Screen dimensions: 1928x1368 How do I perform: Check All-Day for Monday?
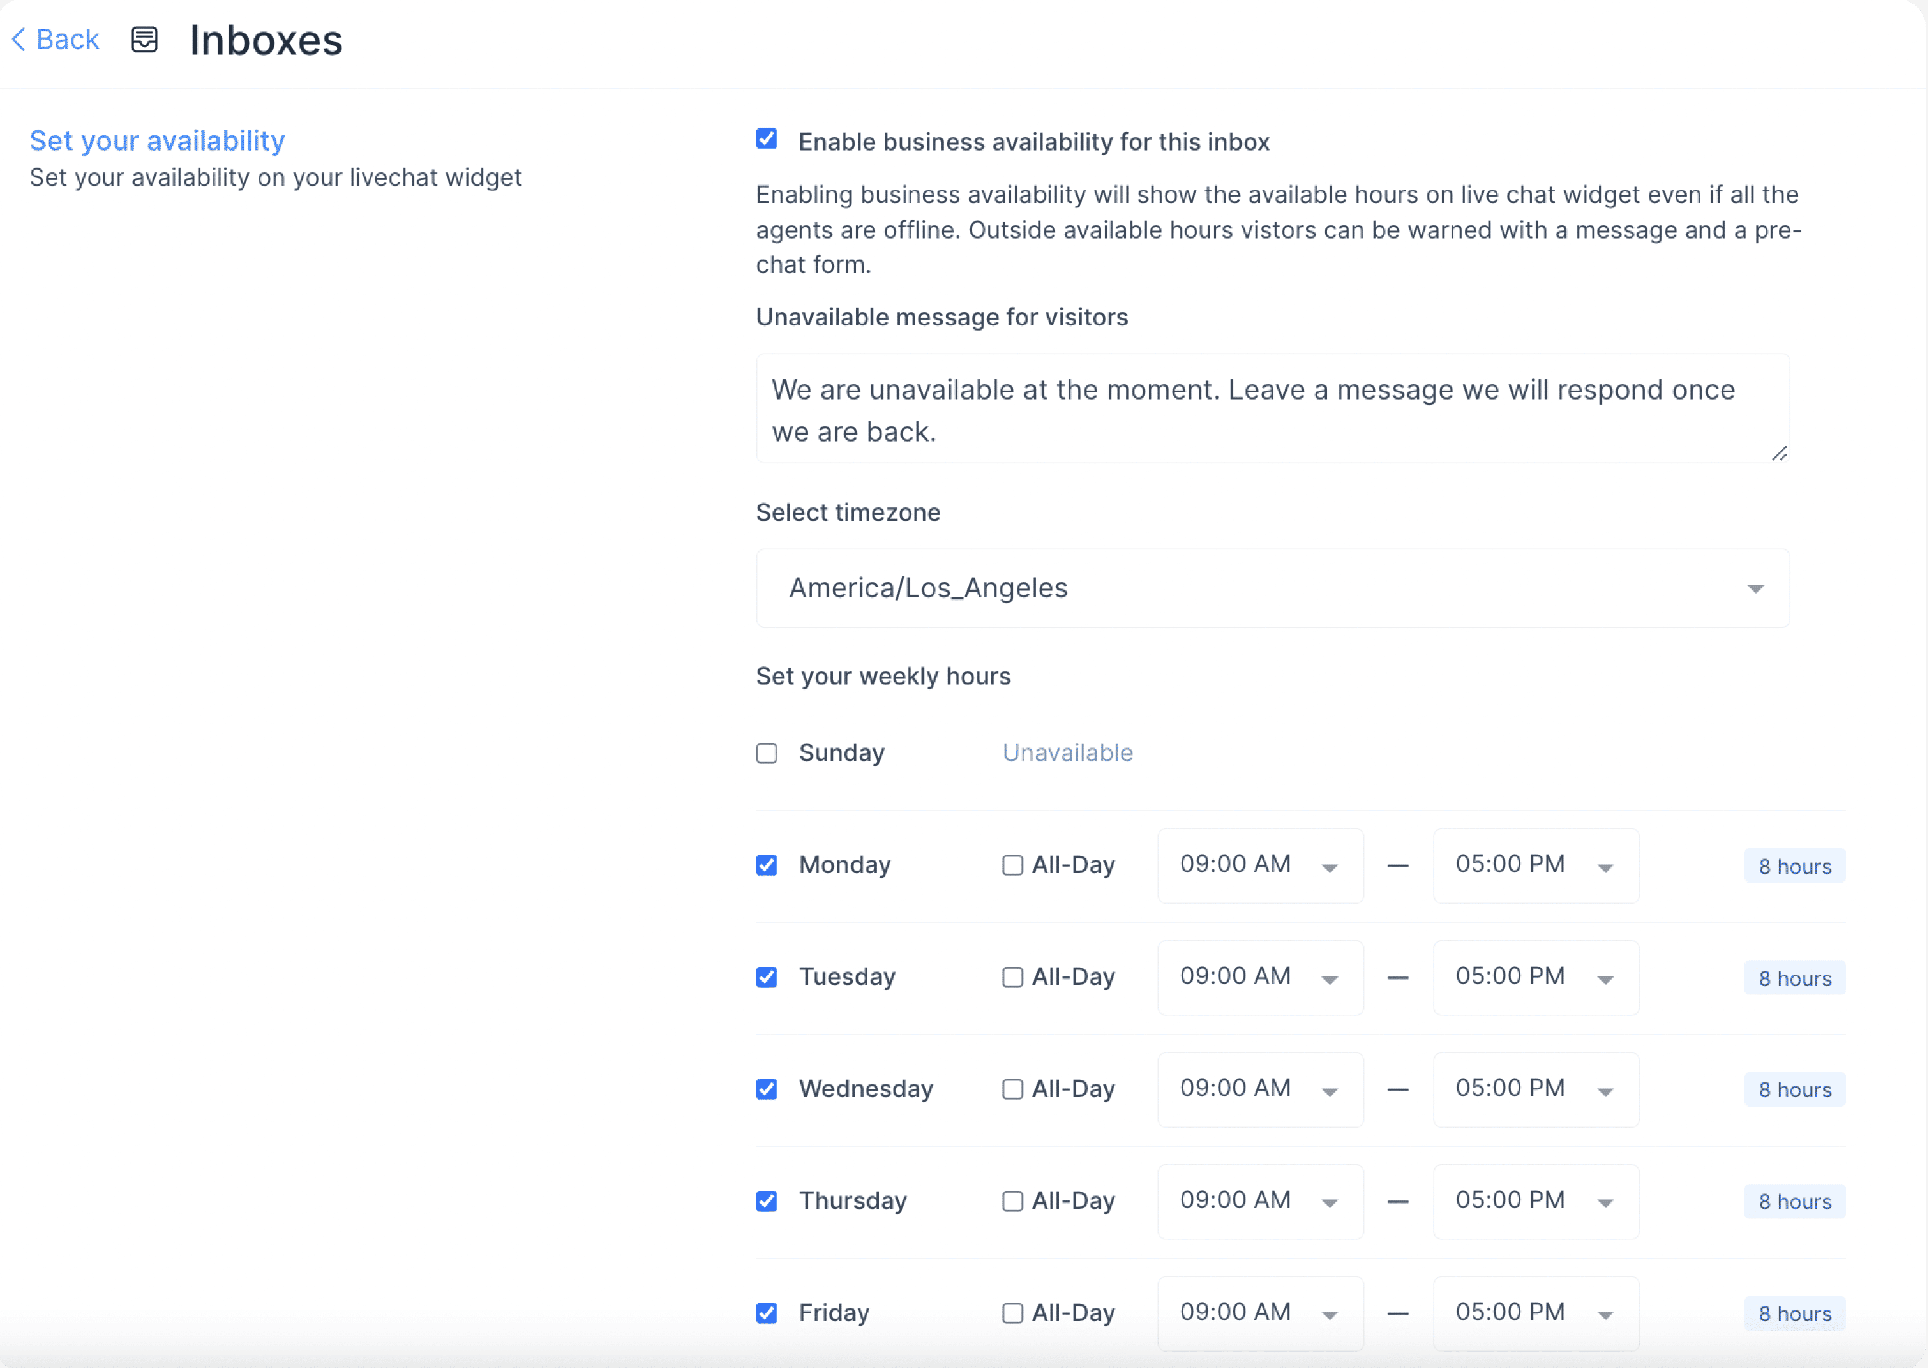click(x=1012, y=865)
